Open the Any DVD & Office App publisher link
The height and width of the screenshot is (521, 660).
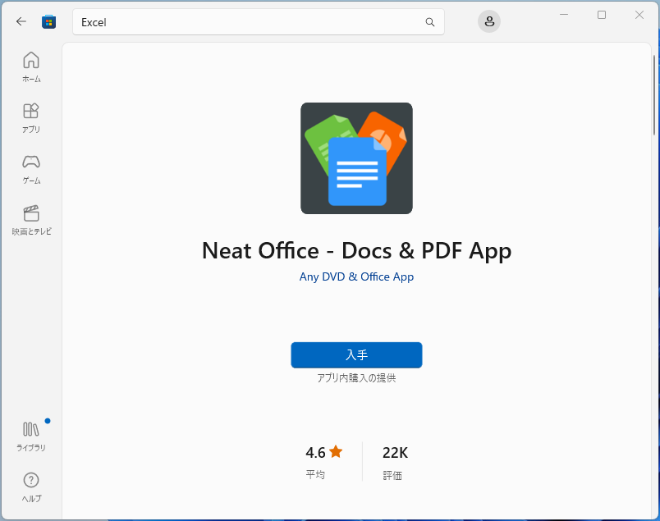tap(356, 276)
